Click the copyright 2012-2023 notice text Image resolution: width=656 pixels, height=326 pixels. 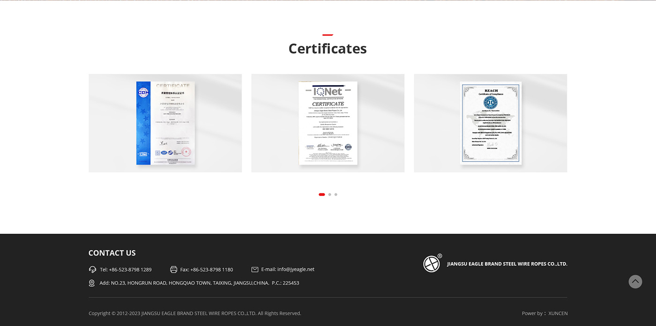[x=195, y=313]
